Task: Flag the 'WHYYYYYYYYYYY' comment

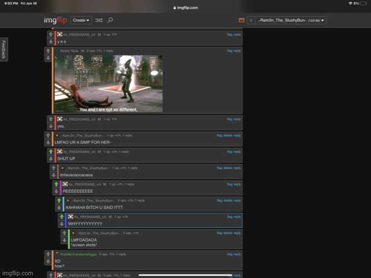Action: (230, 217)
